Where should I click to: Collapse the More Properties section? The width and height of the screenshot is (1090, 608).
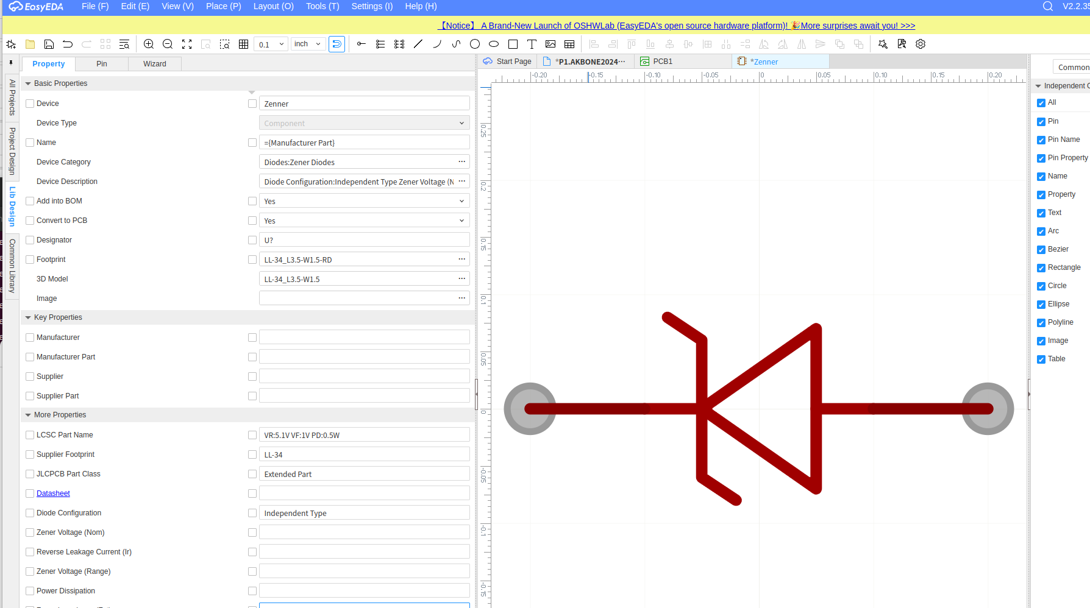point(28,415)
